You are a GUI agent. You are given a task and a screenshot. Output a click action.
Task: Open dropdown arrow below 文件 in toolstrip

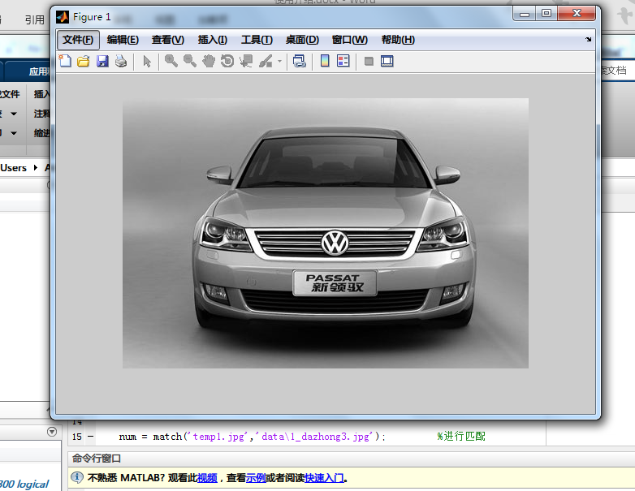click(14, 114)
